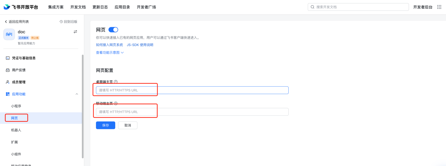Open the 应用目录 menu
Image resolution: width=446 pixels, height=166 pixels.
pyautogui.click(x=122, y=7)
